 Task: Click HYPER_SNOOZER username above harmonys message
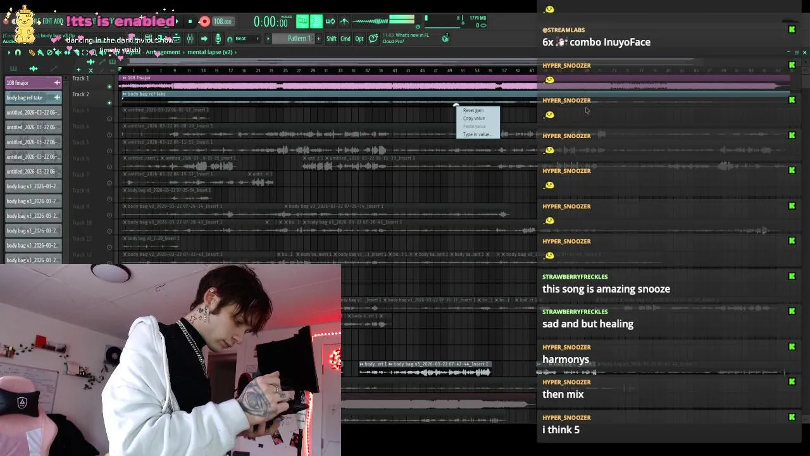tap(566, 347)
